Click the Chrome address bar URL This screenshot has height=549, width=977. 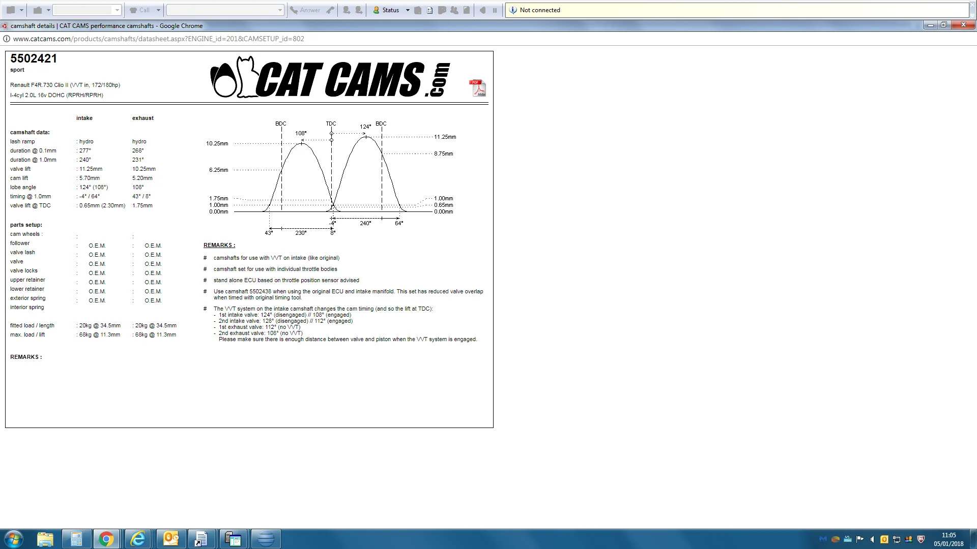159,39
